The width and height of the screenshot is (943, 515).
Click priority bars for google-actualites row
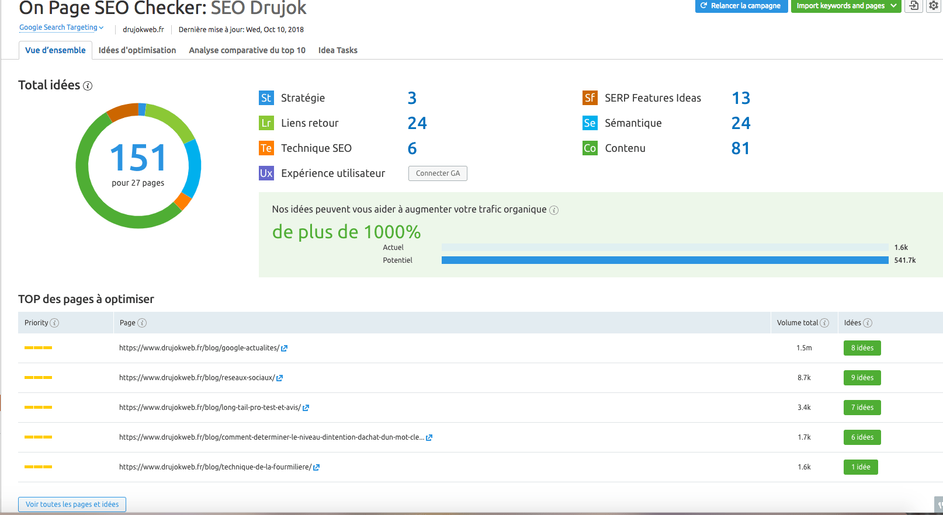38,348
